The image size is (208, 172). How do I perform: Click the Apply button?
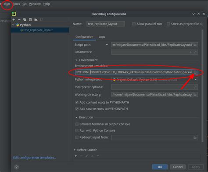point(196,167)
